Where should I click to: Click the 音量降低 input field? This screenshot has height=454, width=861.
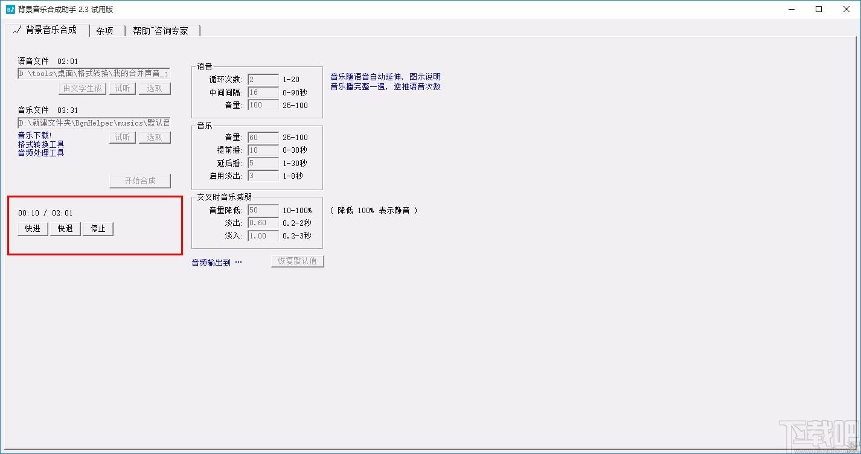(x=263, y=210)
